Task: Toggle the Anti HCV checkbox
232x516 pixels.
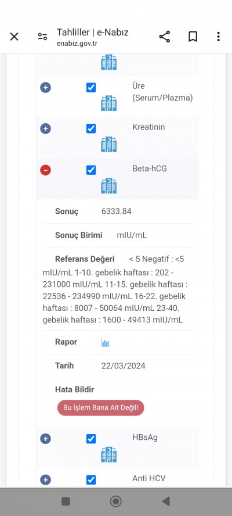Action: point(91,480)
